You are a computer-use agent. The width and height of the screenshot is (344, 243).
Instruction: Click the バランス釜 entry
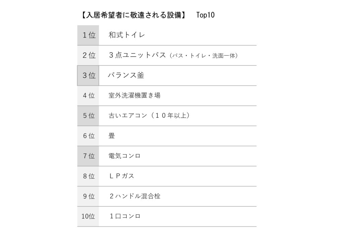[126, 76]
